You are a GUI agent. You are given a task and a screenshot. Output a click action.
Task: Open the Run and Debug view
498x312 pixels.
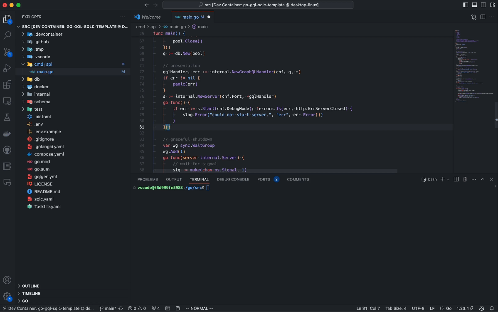coord(7,68)
